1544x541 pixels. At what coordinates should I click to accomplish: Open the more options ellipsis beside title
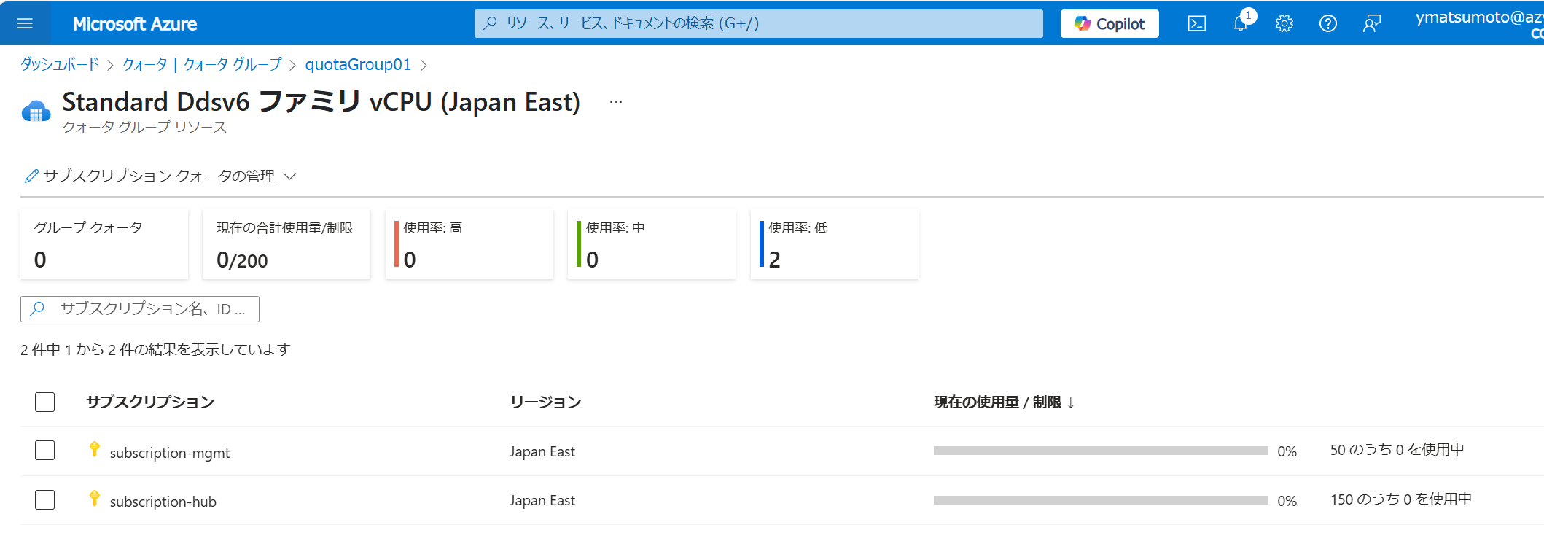[616, 102]
